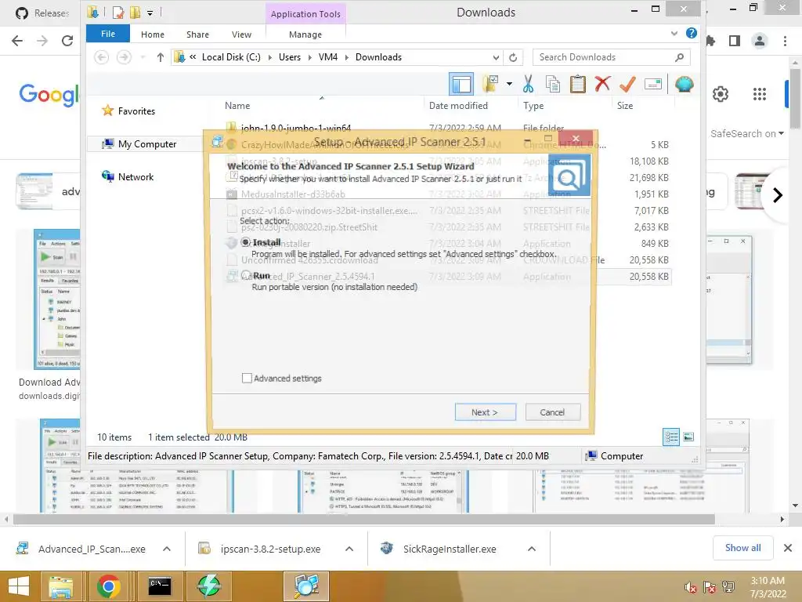Refresh the Downloads folder view
Viewport: 802px width, 602px height.
click(x=513, y=57)
